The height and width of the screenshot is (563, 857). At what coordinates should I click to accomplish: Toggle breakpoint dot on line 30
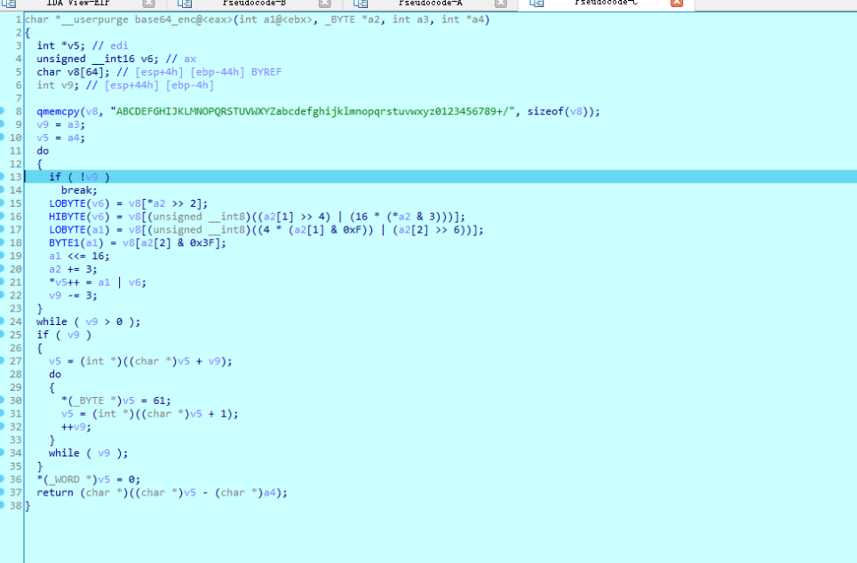pos(4,400)
